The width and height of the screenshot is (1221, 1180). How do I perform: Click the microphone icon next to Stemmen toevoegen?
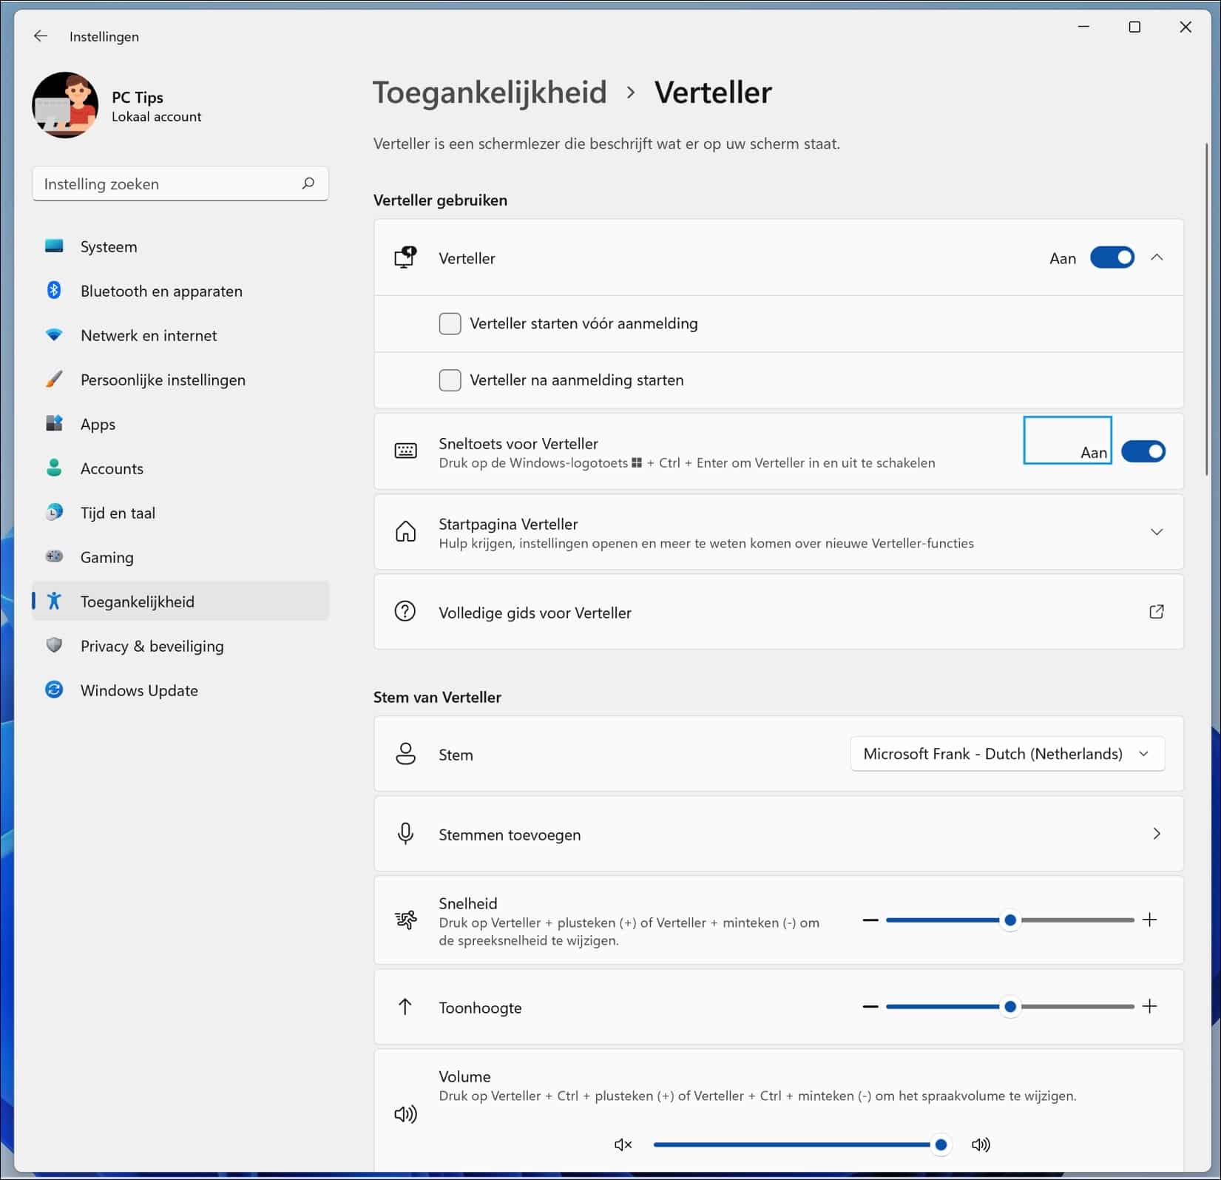pyautogui.click(x=406, y=833)
